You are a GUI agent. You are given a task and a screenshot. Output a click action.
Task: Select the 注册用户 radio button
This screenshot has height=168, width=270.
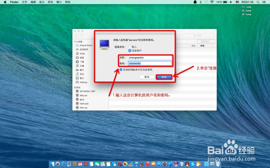pyautogui.click(x=130, y=51)
